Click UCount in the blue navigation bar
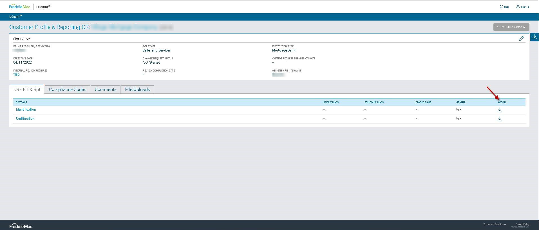This screenshot has width=539, height=230. [x=15, y=17]
